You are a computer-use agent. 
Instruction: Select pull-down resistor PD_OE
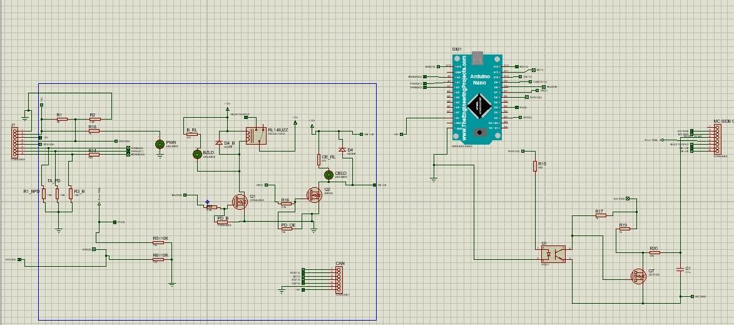pyautogui.click(x=287, y=229)
